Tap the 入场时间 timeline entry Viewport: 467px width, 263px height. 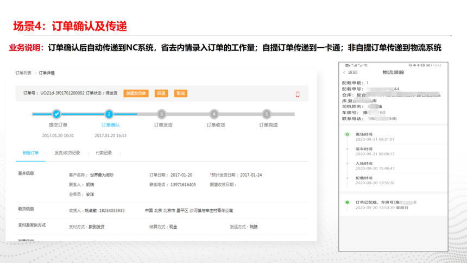[x=364, y=164]
